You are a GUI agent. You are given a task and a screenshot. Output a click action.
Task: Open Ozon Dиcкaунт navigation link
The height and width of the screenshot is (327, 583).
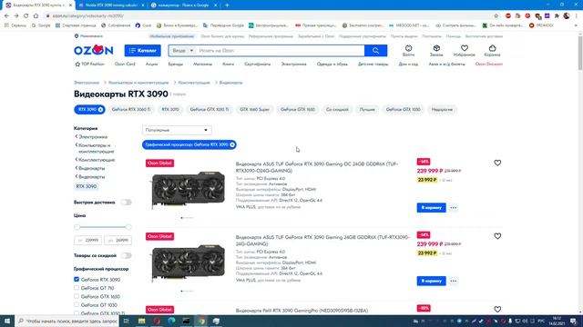click(x=489, y=64)
